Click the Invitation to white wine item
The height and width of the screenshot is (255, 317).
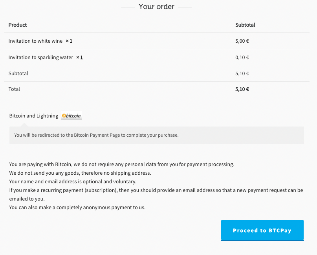(x=35, y=41)
